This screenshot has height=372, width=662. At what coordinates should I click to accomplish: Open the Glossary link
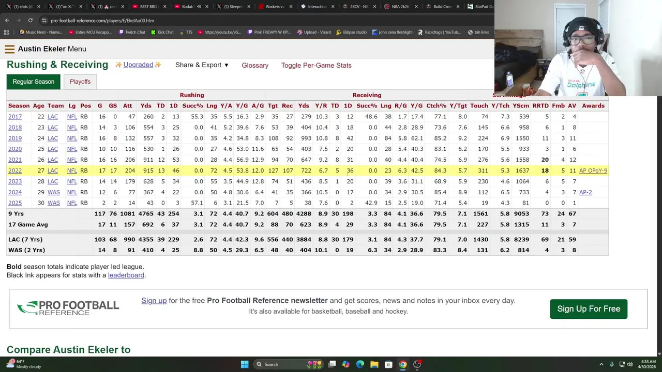255,65
